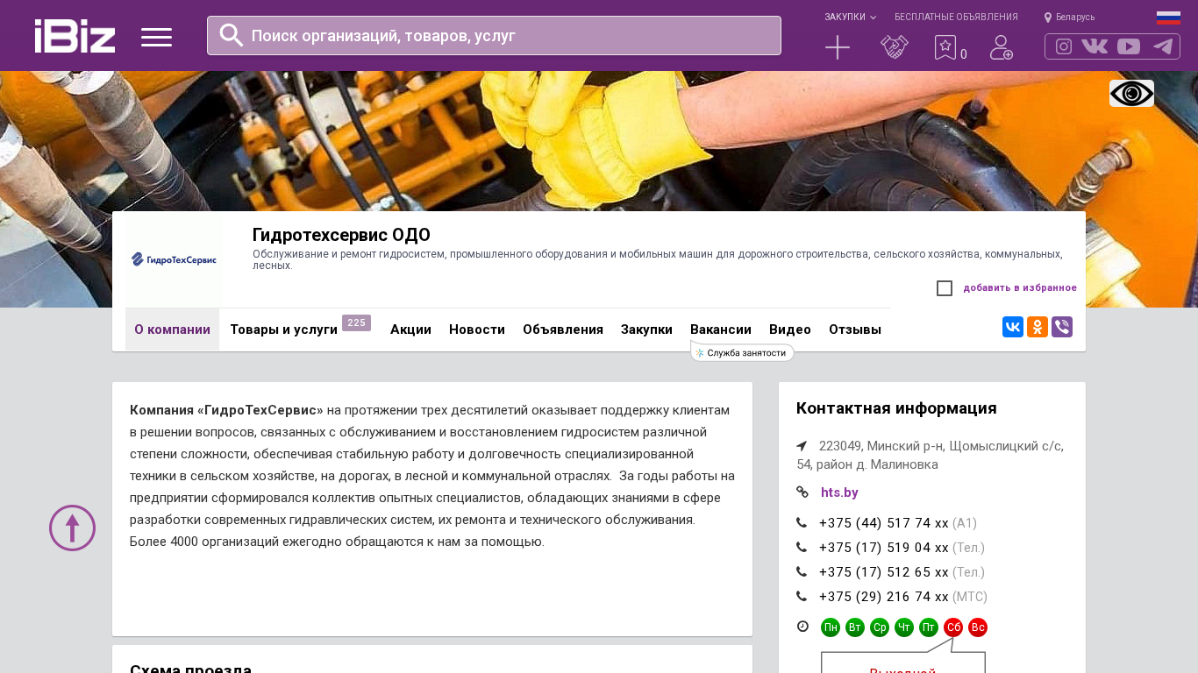Click the Tuesday 'Вт' day indicator
1198x673 pixels.
click(x=855, y=627)
